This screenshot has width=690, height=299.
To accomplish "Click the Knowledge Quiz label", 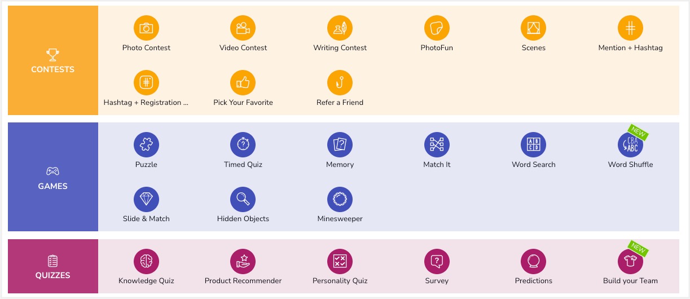I will (146, 281).
